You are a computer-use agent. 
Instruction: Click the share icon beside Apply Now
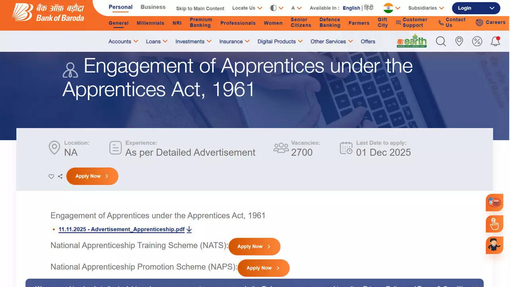(x=60, y=177)
